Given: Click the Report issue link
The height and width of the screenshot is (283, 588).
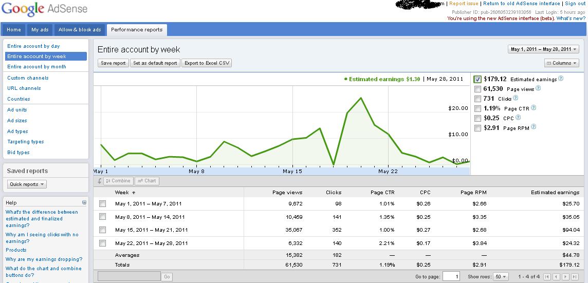Looking at the screenshot, I should tap(464, 4).
